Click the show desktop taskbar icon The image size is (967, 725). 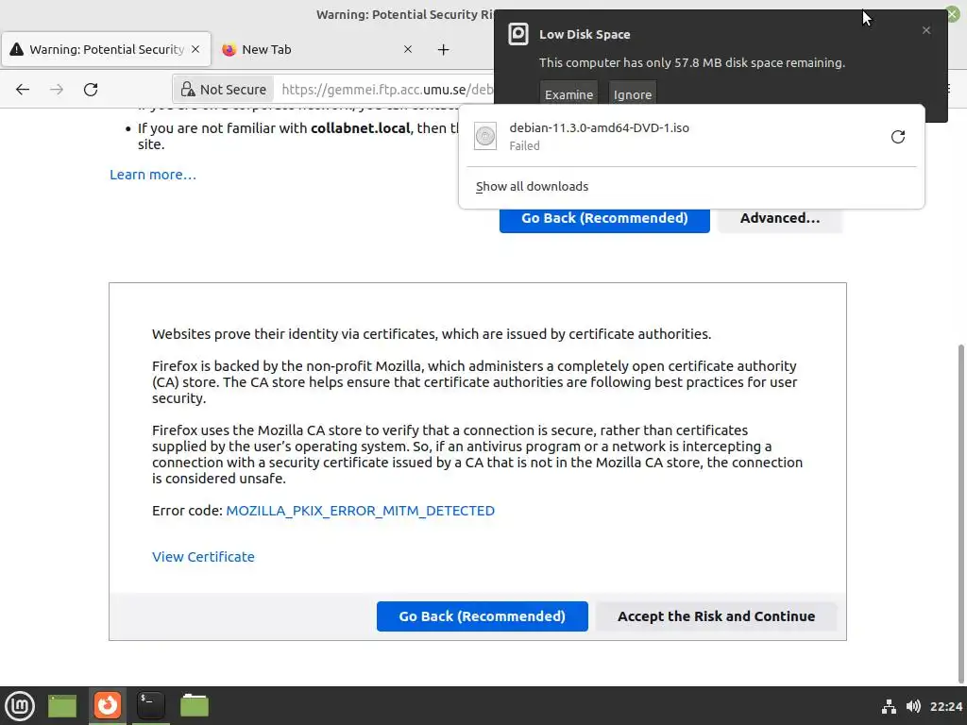tap(62, 706)
